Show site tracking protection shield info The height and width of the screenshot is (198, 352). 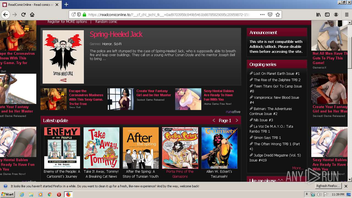(x=79, y=15)
